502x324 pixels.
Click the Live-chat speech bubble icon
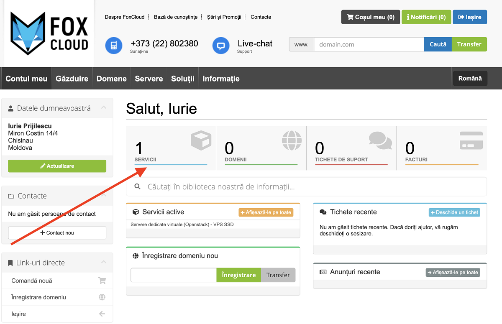point(221,46)
